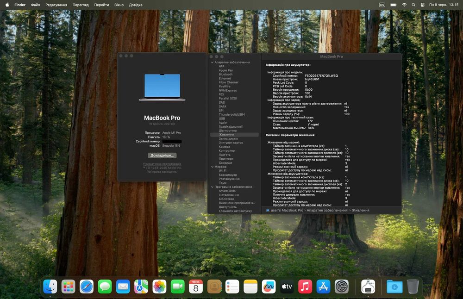The width and height of the screenshot is (463, 299).
Task: Open Freeform app in Dock
Action: (x=269, y=287)
